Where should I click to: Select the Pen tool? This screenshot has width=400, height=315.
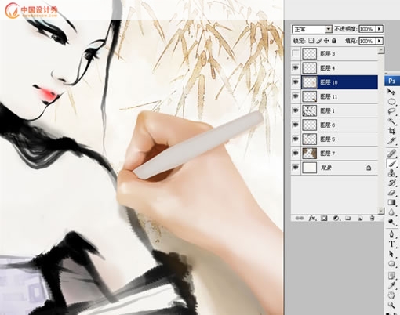(391, 234)
